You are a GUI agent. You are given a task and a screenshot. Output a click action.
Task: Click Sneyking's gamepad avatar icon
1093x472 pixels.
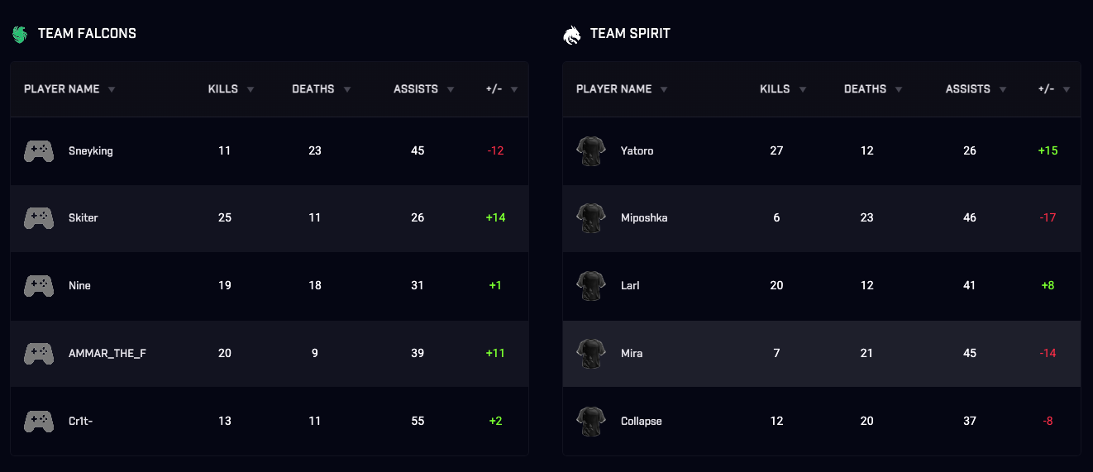[39, 150]
